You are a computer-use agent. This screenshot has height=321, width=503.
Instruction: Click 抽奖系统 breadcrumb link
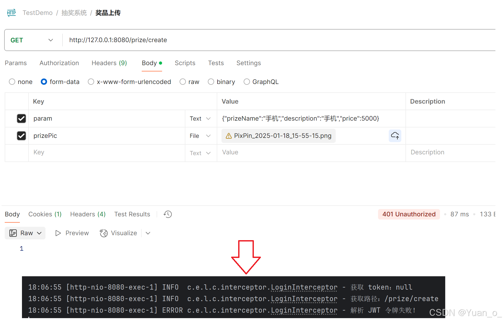74,13
